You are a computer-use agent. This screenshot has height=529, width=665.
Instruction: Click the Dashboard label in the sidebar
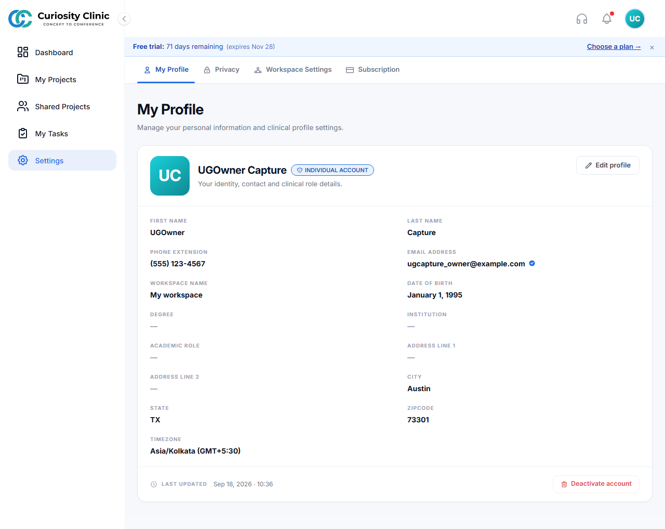(54, 53)
